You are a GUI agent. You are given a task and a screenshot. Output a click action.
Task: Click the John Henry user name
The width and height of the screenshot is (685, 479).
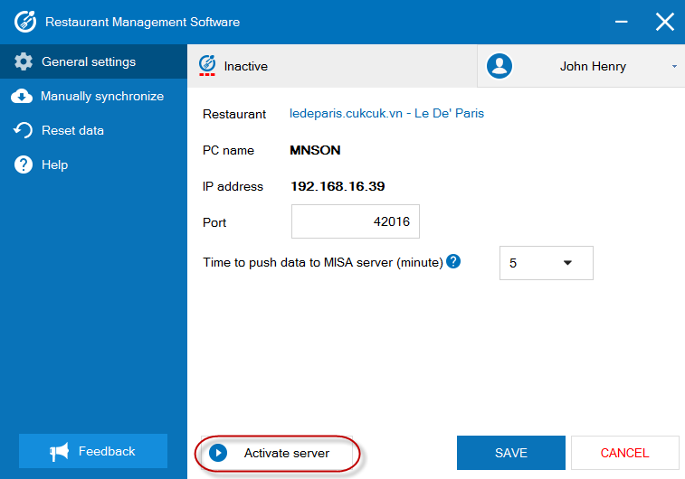[593, 66]
